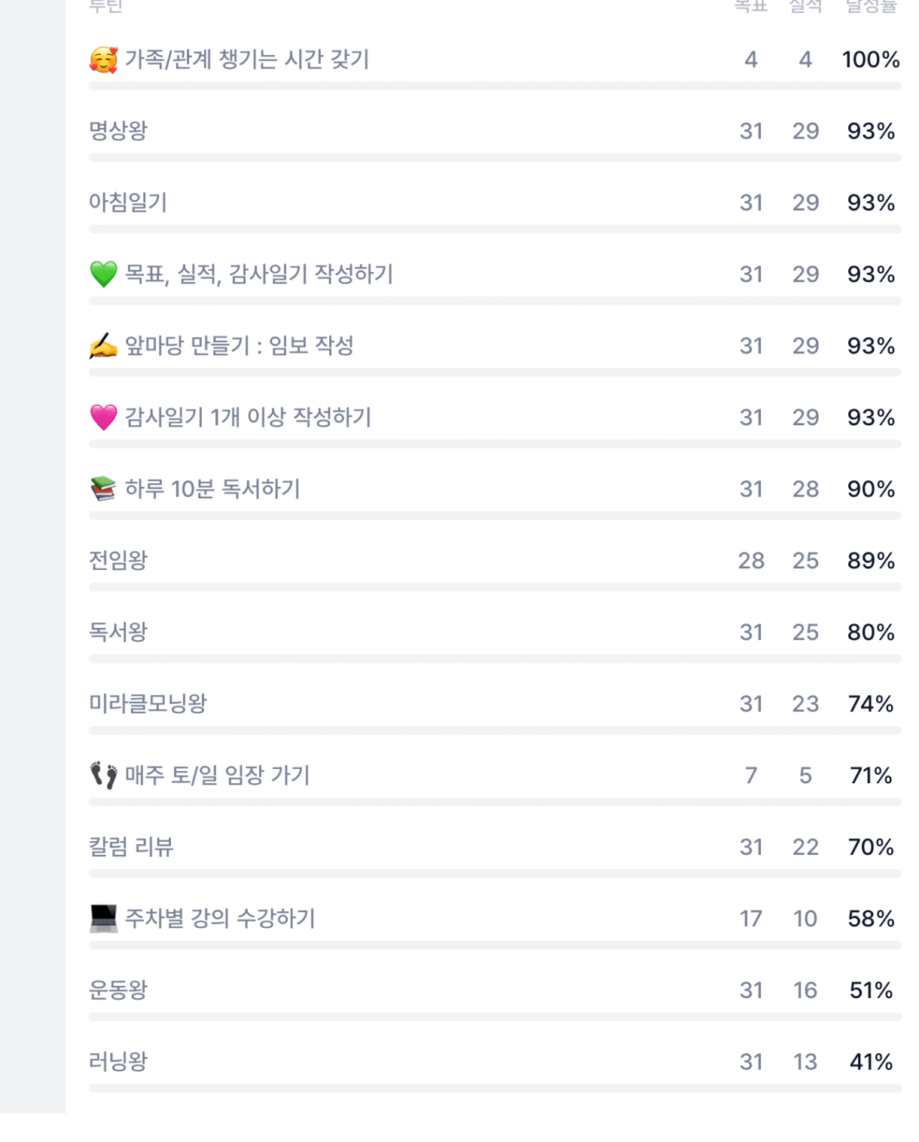
Task: Click the pink heart icon
Action: (x=103, y=418)
